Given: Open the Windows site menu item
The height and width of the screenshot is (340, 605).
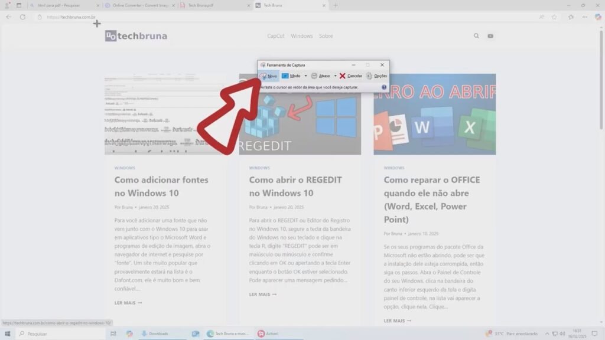Looking at the screenshot, I should [x=301, y=36].
